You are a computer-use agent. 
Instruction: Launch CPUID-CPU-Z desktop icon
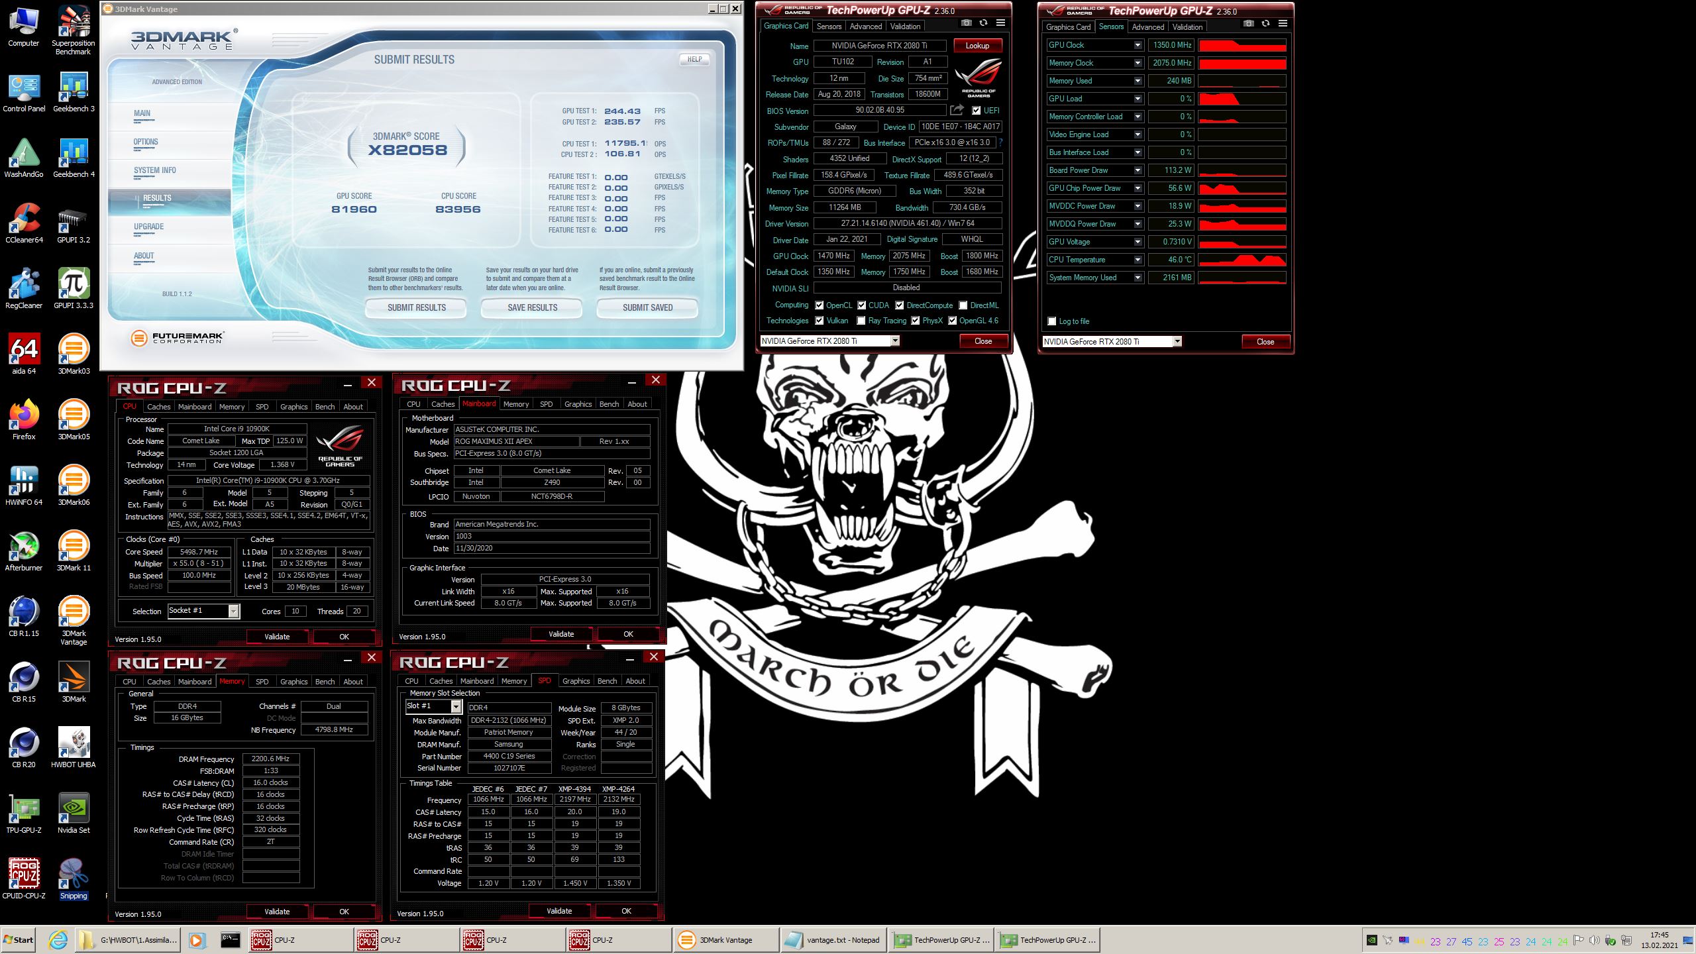[24, 879]
